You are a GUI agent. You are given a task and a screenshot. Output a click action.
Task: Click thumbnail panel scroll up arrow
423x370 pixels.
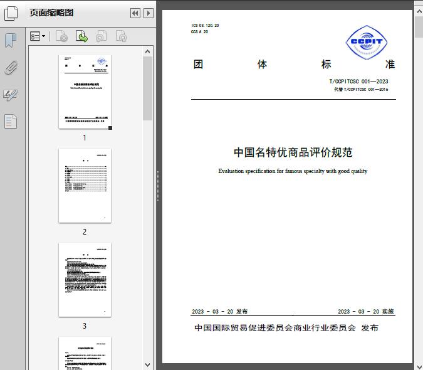pyautogui.click(x=147, y=51)
